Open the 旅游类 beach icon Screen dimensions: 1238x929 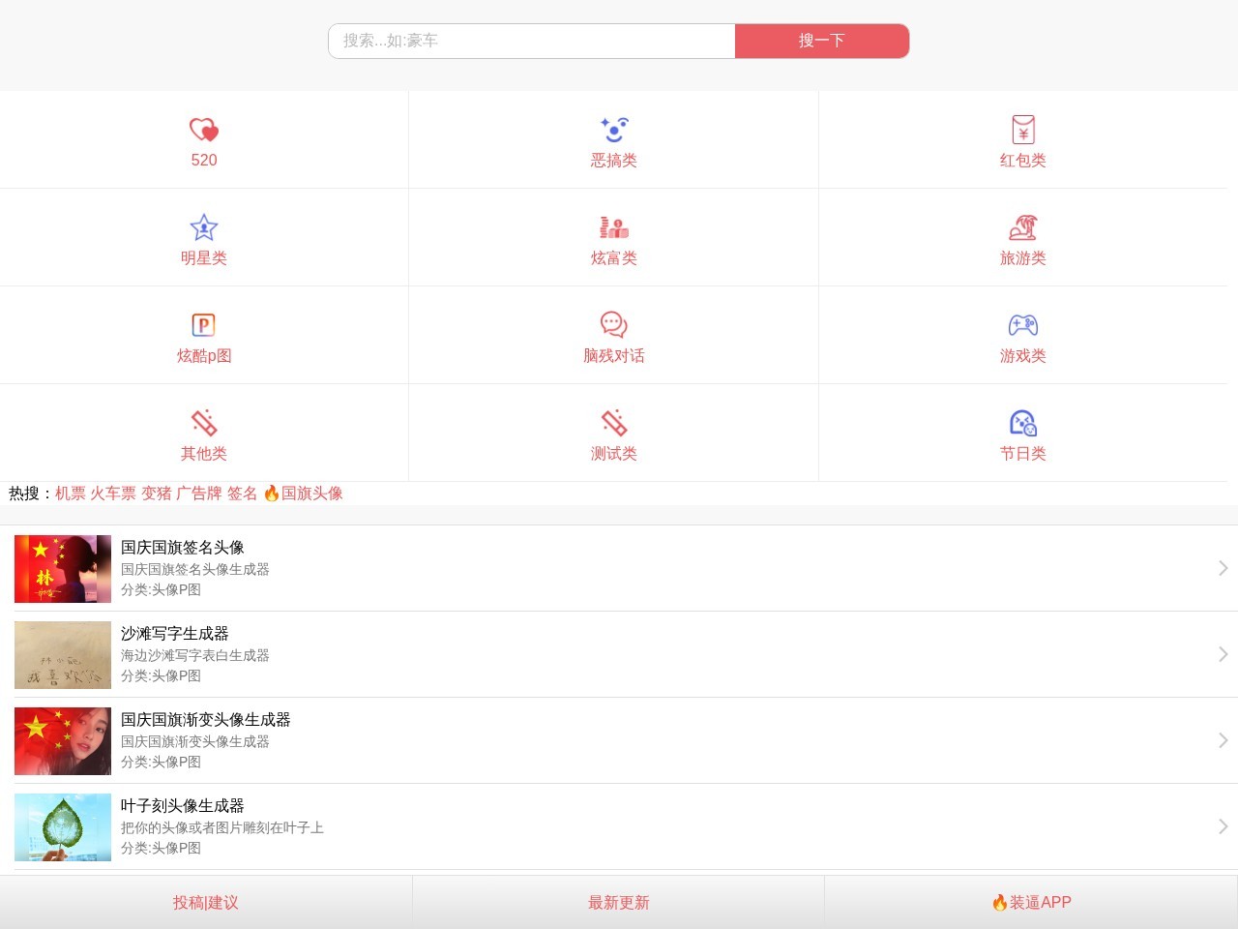click(1022, 227)
